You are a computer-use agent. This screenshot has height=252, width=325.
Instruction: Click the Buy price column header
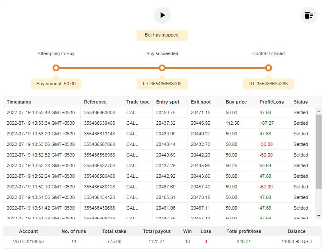tap(236, 102)
